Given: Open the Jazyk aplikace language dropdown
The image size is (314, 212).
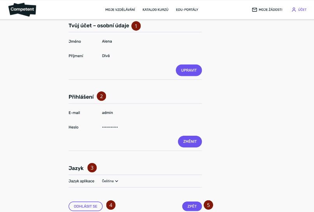Looking at the screenshot, I should (109, 181).
